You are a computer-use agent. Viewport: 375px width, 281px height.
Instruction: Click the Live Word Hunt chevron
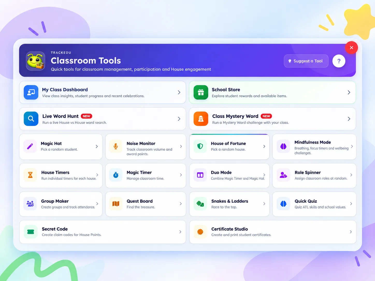click(x=179, y=119)
